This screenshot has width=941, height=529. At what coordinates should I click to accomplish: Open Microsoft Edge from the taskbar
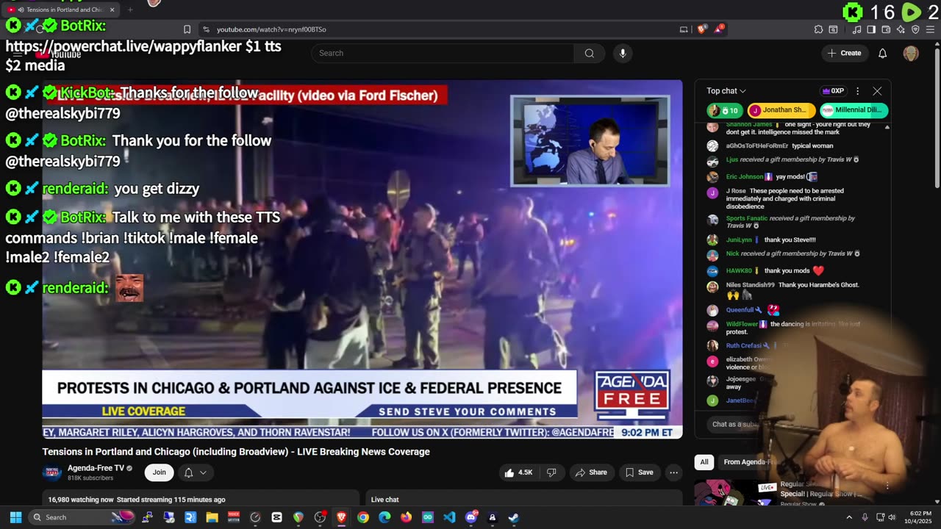click(384, 517)
